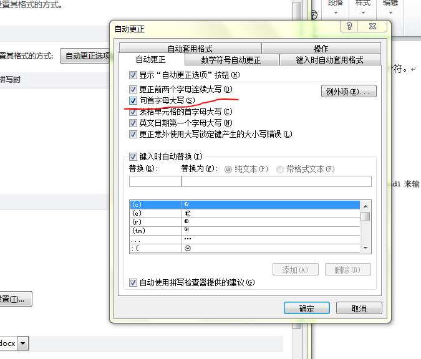Select the ... ellipsis replacement row
This screenshot has height=359, width=421.
click(x=245, y=239)
